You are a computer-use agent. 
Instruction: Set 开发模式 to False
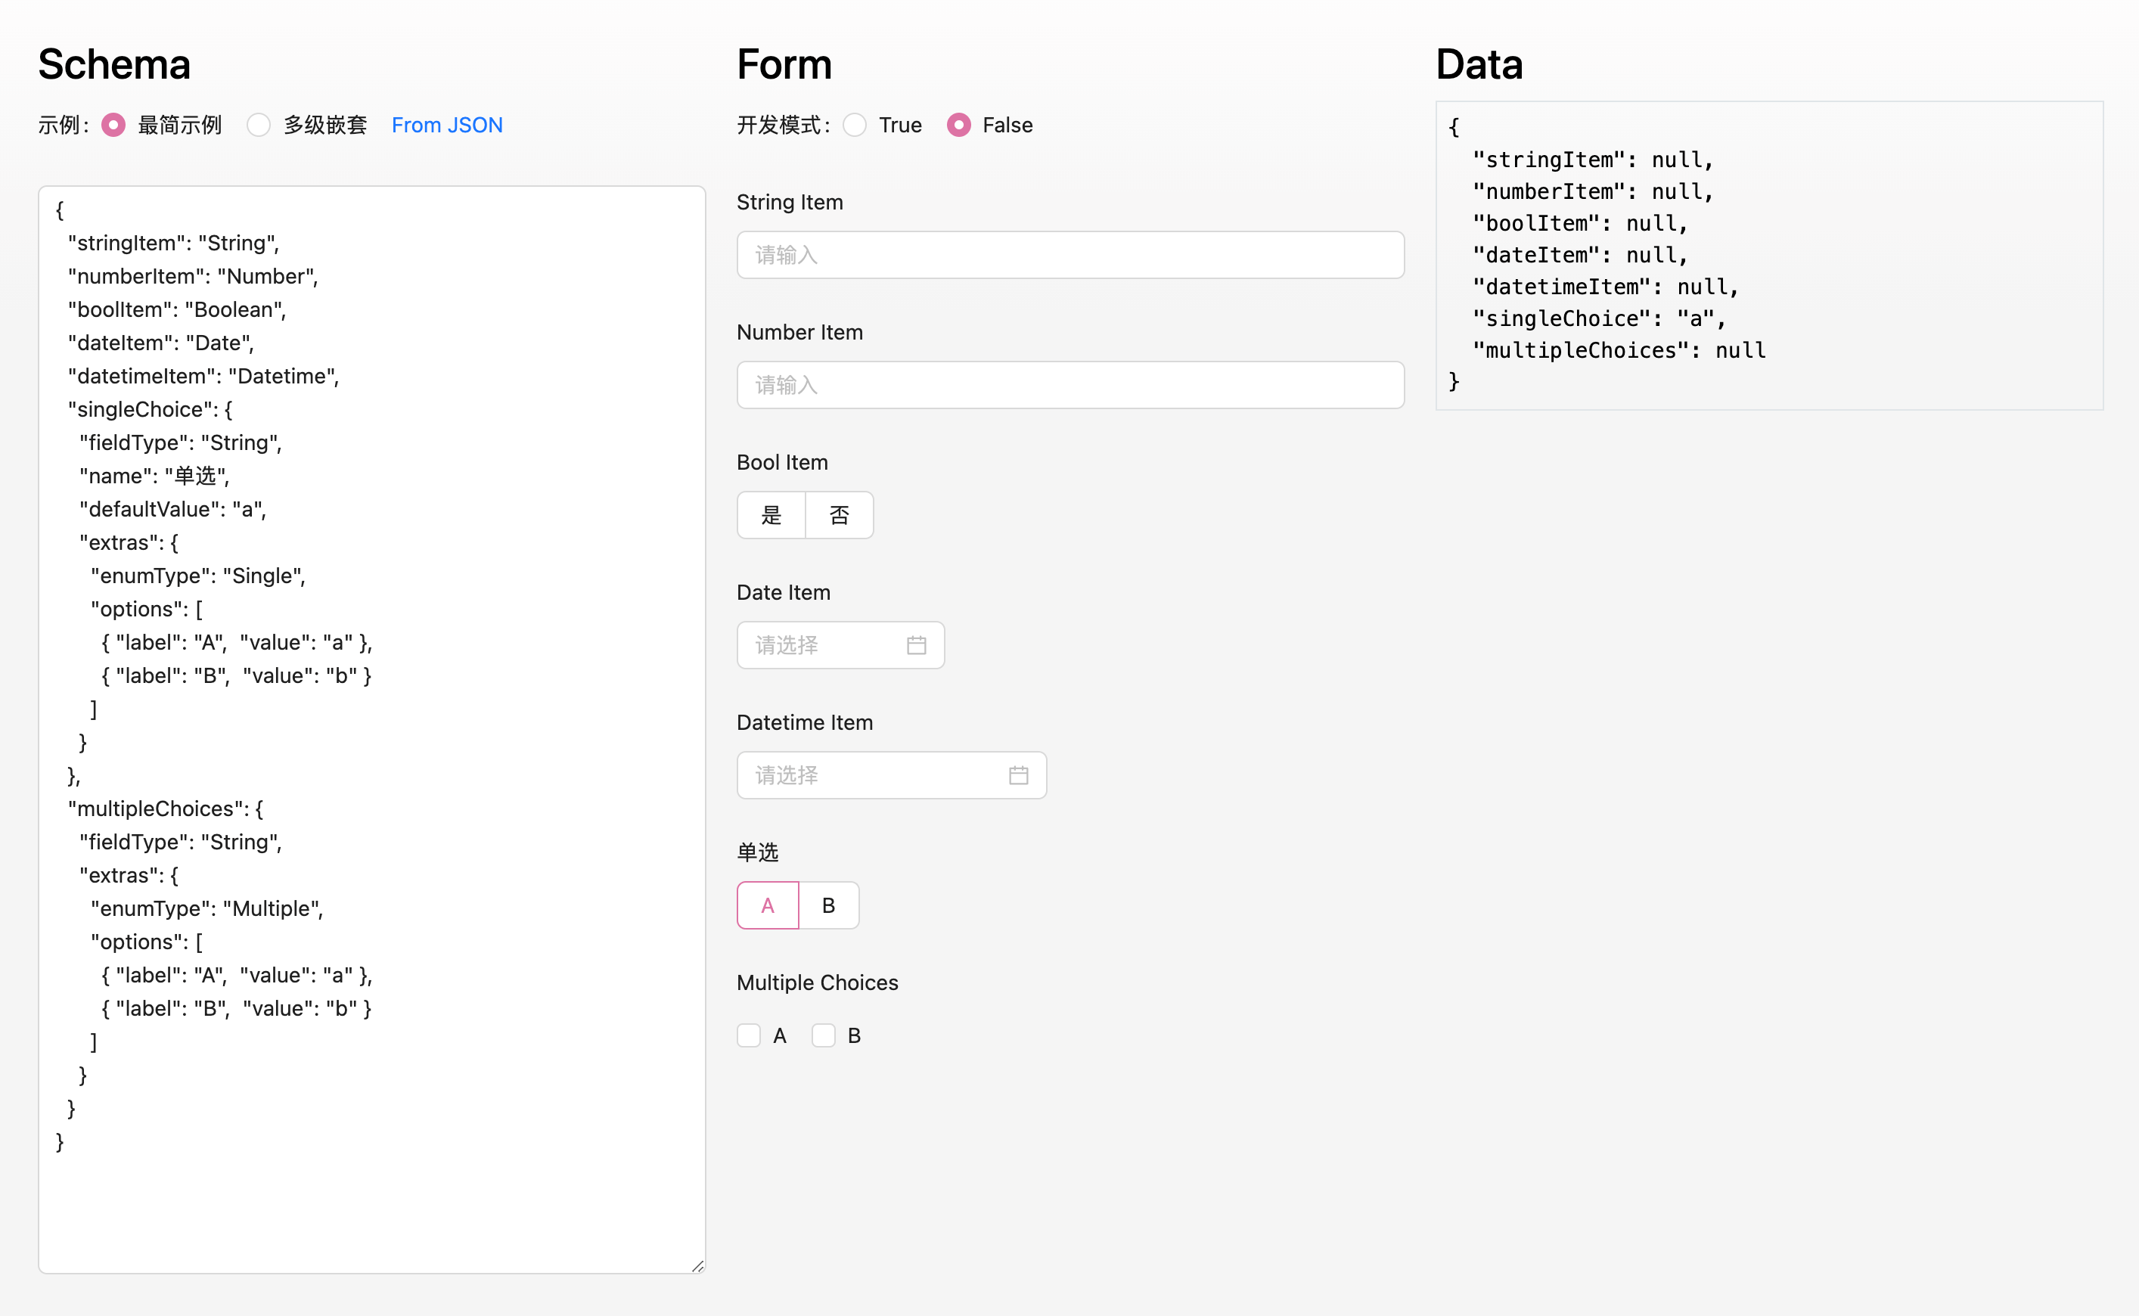(959, 126)
